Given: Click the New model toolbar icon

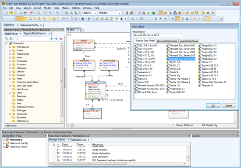Looking at the screenshot, I should click(6, 13).
